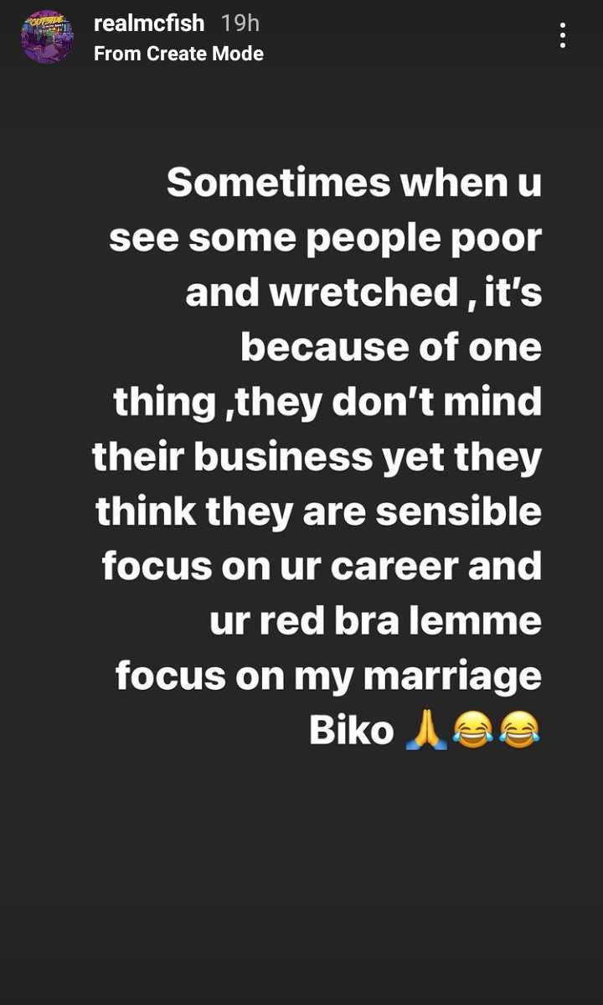Click the 'focus on ur career and' line
Viewport: 603px width, 1005px height.
(322, 567)
